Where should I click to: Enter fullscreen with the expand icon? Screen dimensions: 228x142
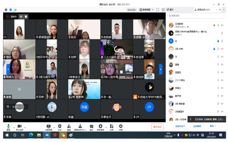coord(158,10)
